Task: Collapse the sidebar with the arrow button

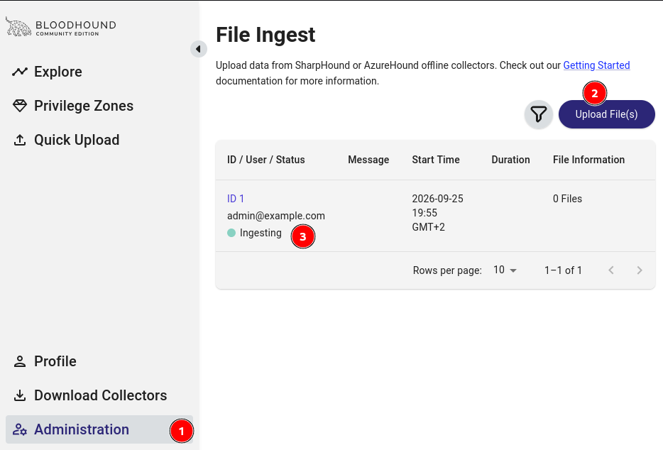Action: 198,49
